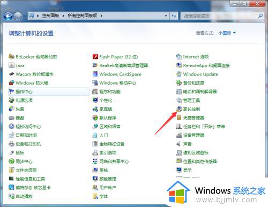Expand the address bar history dropdown
The image size is (268, 207).
[166, 16]
